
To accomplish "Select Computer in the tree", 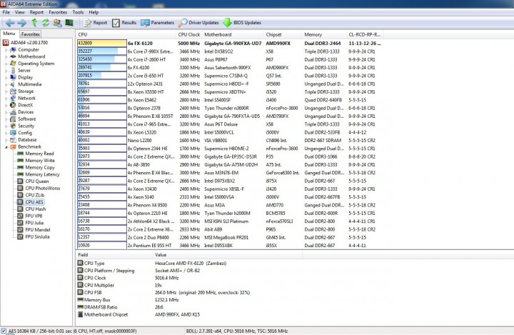I will 29,49.
